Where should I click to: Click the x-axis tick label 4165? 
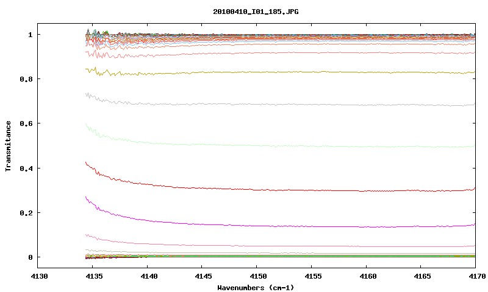[x=423, y=276]
